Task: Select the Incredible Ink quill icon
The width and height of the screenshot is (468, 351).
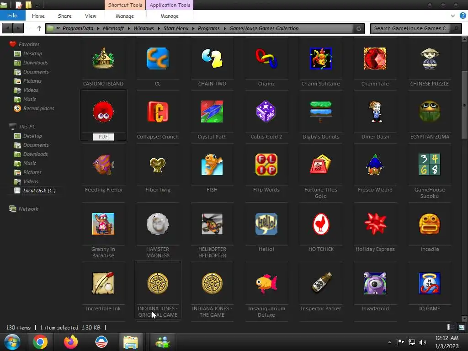Action: pyautogui.click(x=103, y=283)
